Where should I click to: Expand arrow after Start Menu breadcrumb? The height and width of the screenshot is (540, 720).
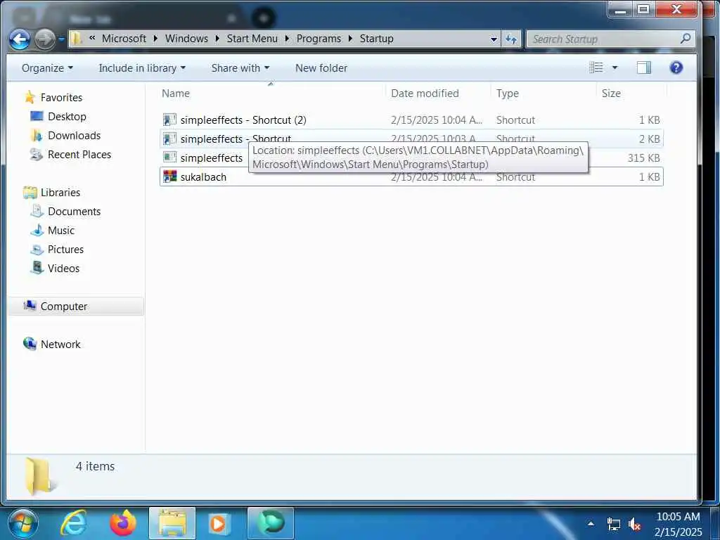tap(287, 39)
